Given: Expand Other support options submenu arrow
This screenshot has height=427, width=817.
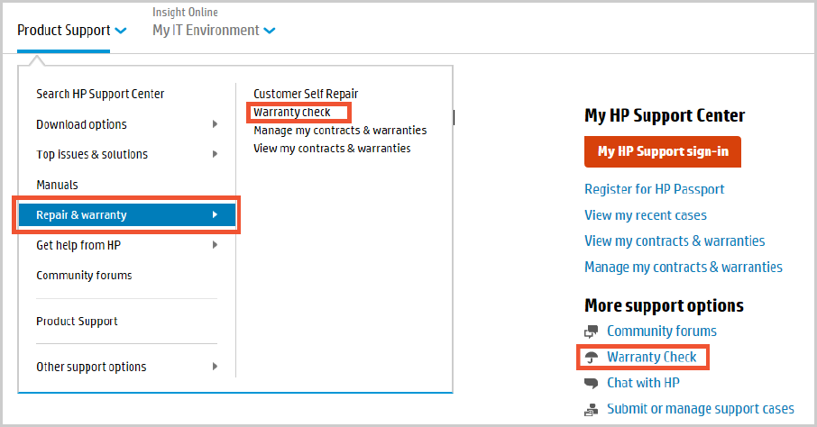Looking at the screenshot, I should click(215, 366).
